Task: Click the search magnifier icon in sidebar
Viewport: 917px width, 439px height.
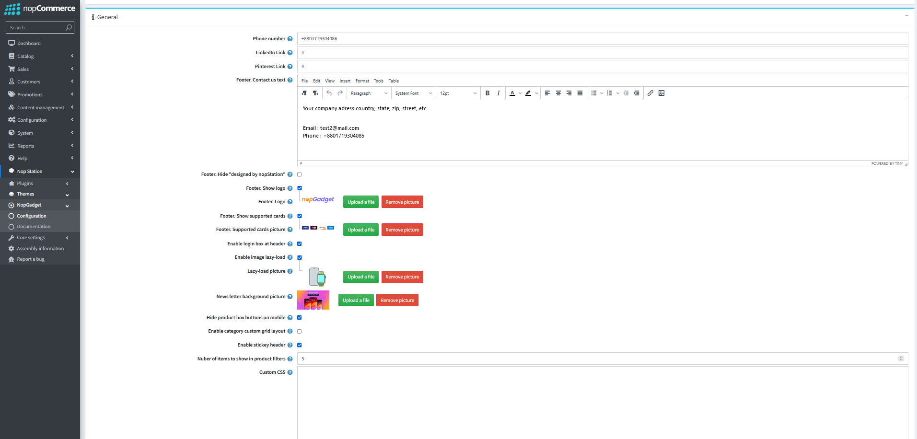Action: pos(69,27)
